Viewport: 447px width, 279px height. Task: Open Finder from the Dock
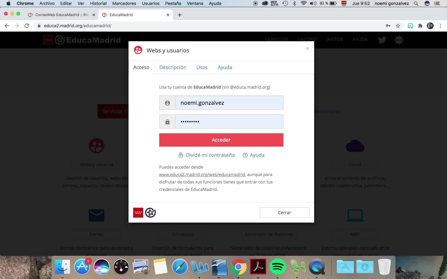coord(62,267)
